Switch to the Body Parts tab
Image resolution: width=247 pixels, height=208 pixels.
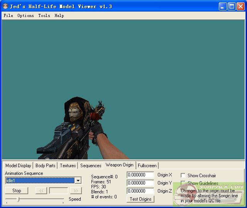coord(46,166)
